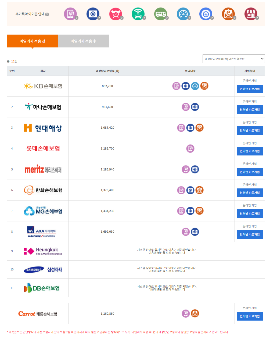Click the purple mobile icon in the AXA다이렉트 row

(186, 232)
